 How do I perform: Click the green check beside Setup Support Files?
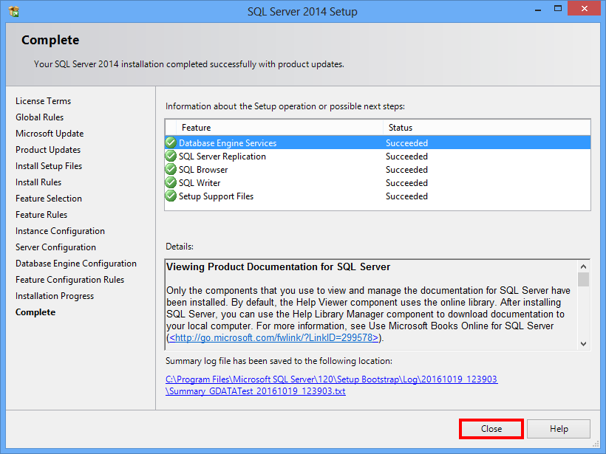click(171, 196)
